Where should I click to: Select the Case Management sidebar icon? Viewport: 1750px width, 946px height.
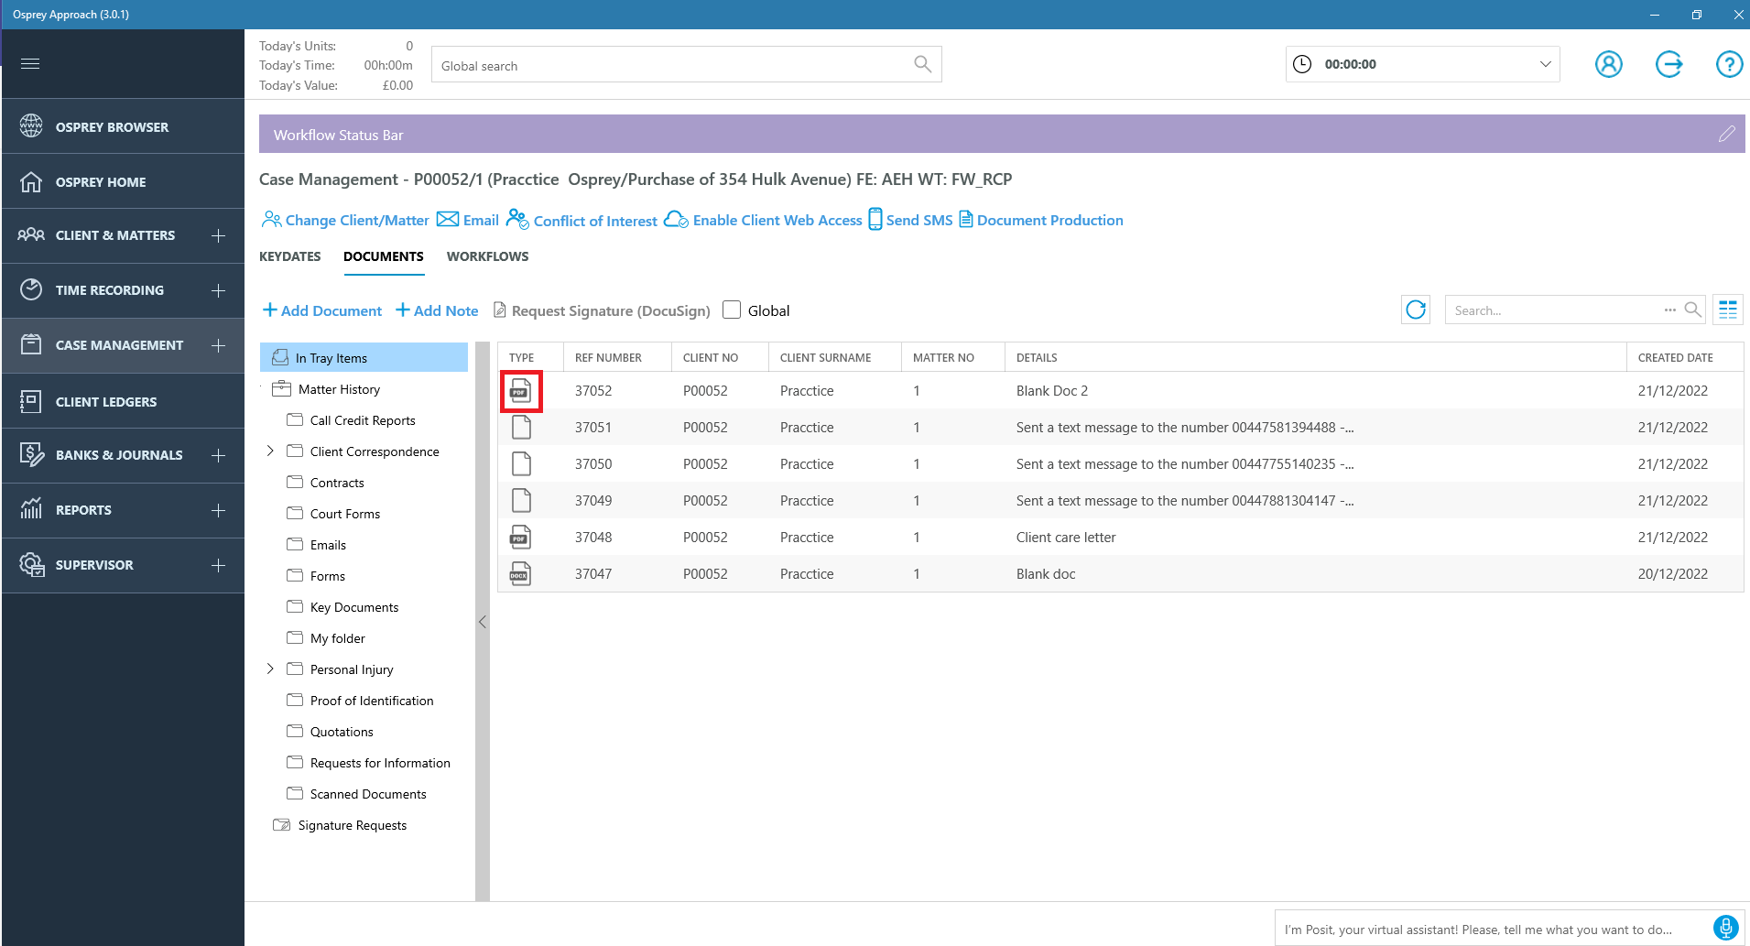coord(32,345)
